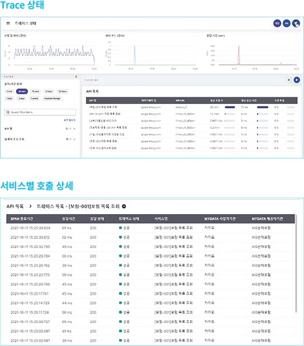This screenshot has width=304, height=346.
Task: Click the 41 ms response time cell
Action: [x=67, y=331]
